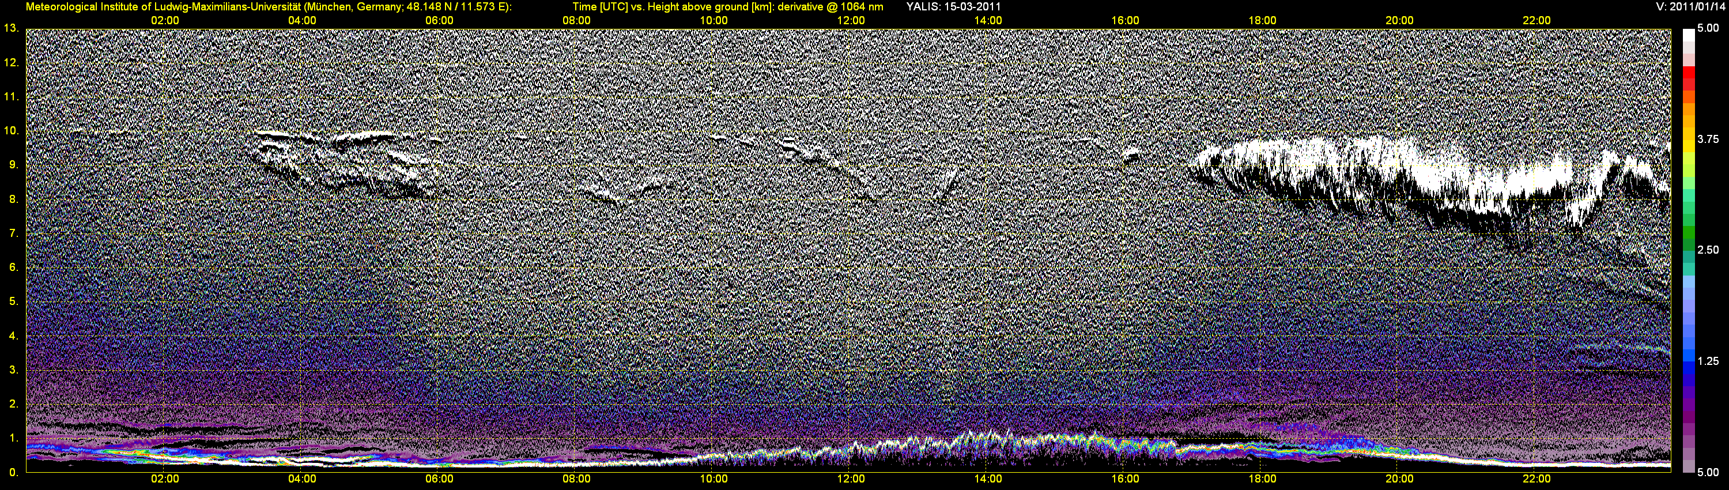Click the 1.25 colorbar scale label

pyautogui.click(x=1708, y=361)
